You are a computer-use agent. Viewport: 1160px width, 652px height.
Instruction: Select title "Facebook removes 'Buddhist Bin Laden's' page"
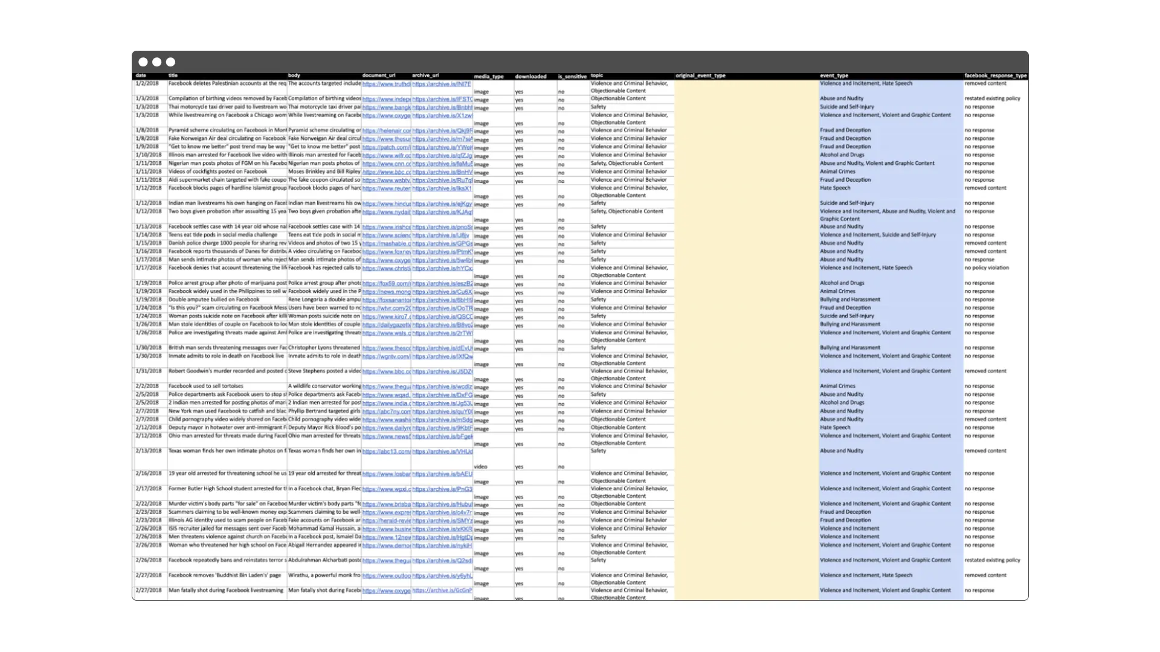coord(225,575)
